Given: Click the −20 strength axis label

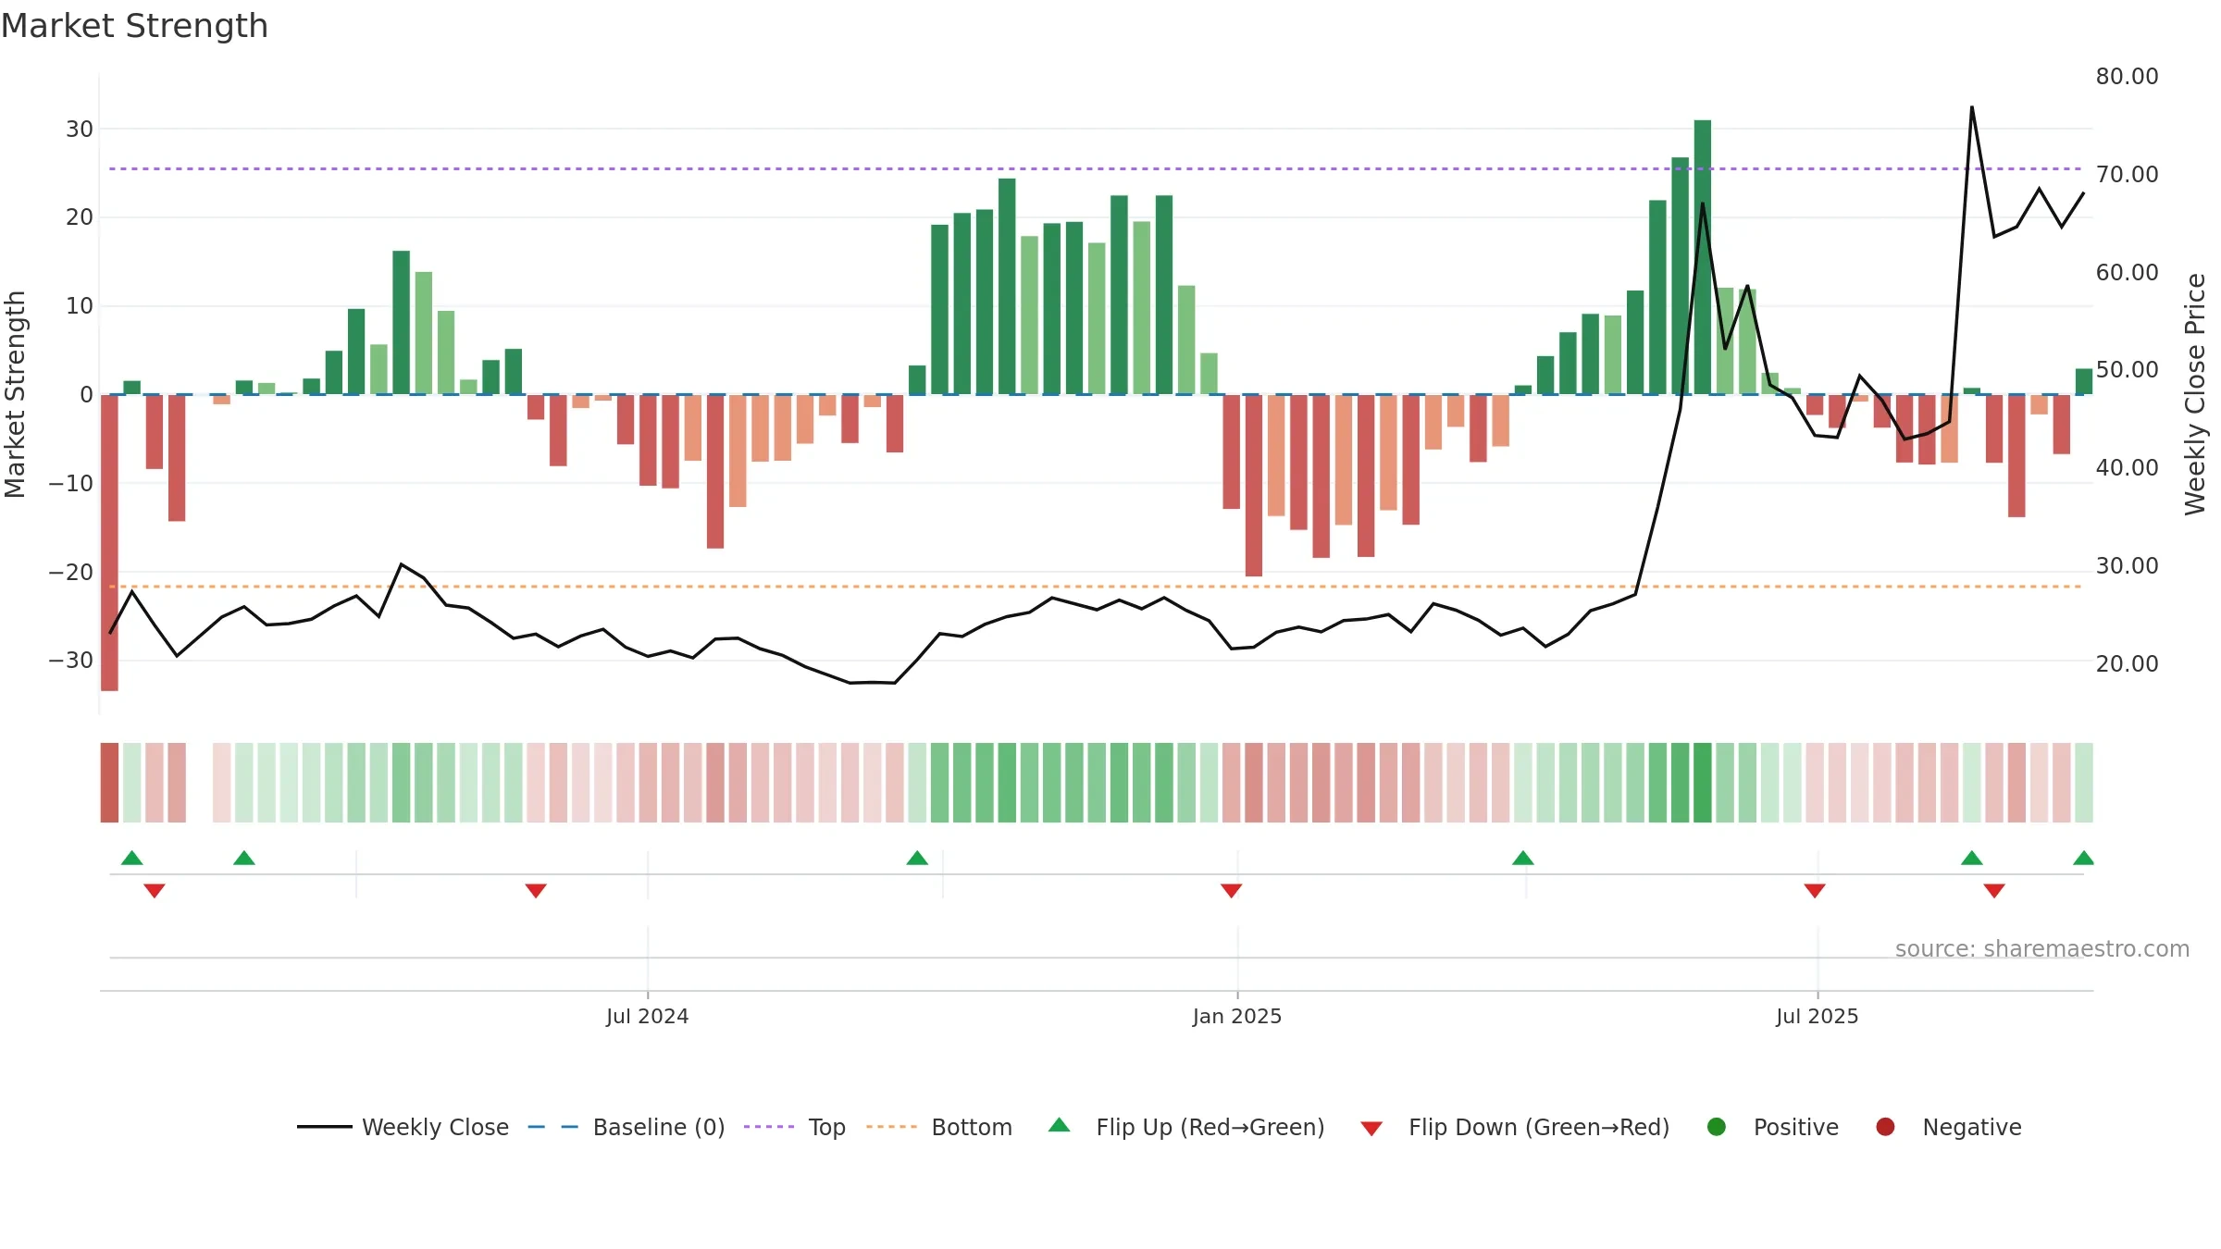Looking at the screenshot, I should [70, 572].
